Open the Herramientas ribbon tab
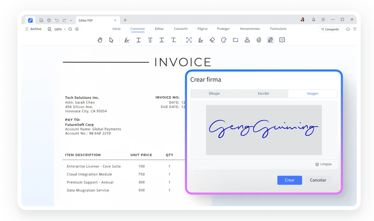374x221 pixels. pyautogui.click(x=250, y=29)
